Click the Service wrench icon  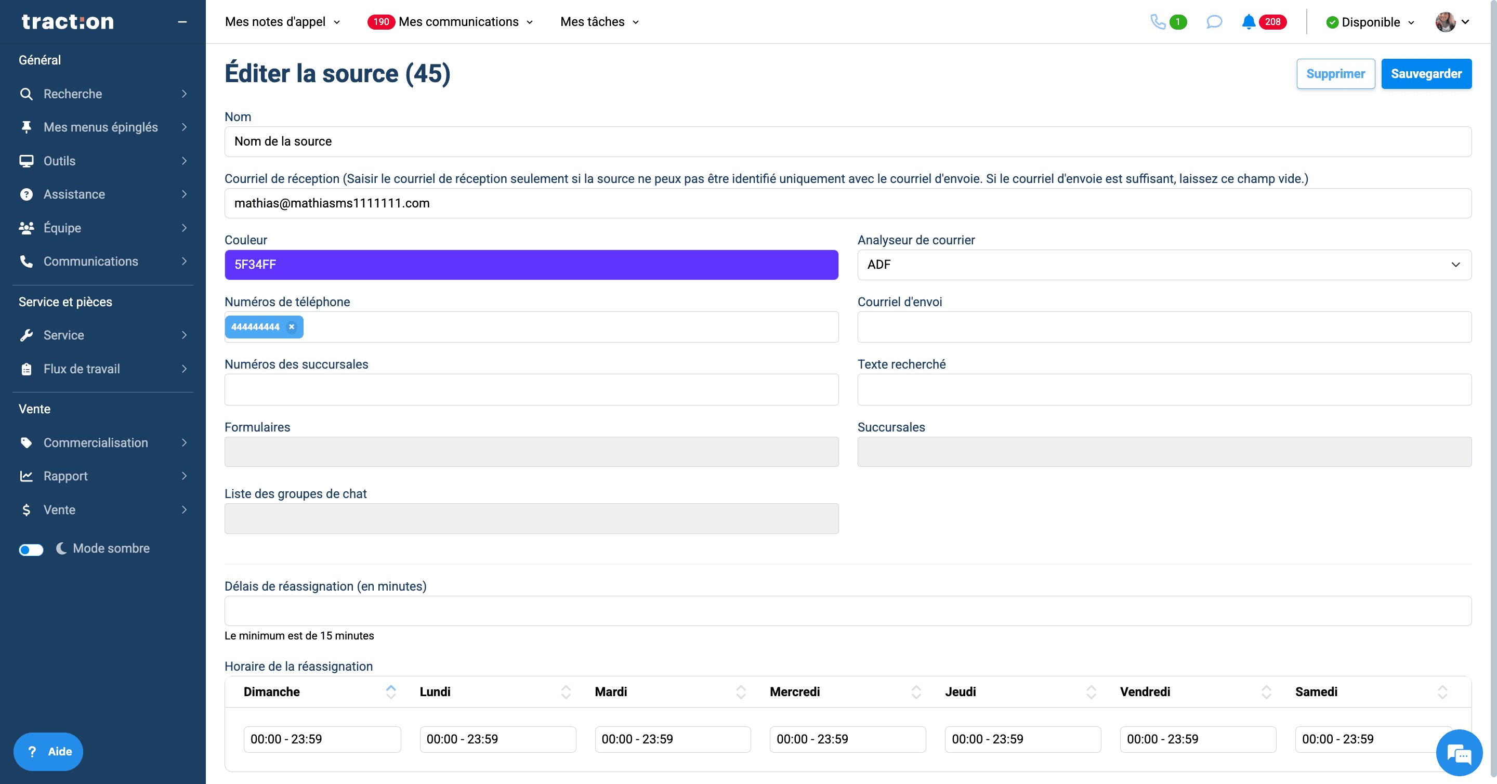pos(26,335)
